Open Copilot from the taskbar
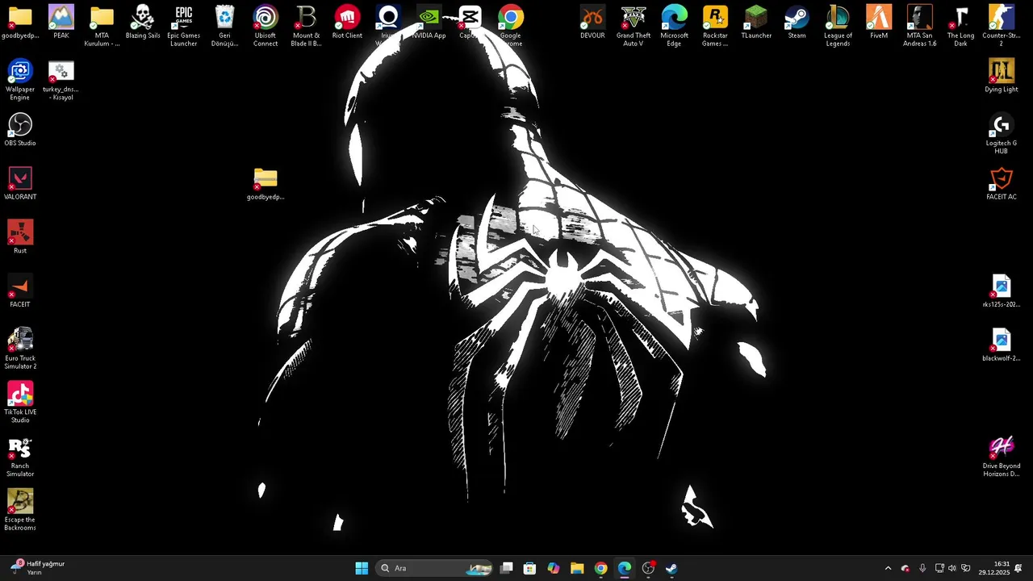 pyautogui.click(x=553, y=568)
